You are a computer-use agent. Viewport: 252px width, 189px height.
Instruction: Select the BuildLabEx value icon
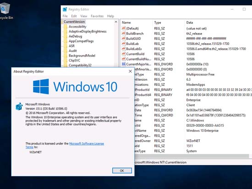[x=123, y=49]
